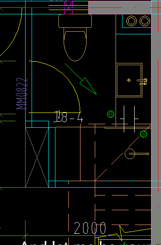Click the magenta crossed box at top
The image size is (161, 245).
[x=68, y=7]
